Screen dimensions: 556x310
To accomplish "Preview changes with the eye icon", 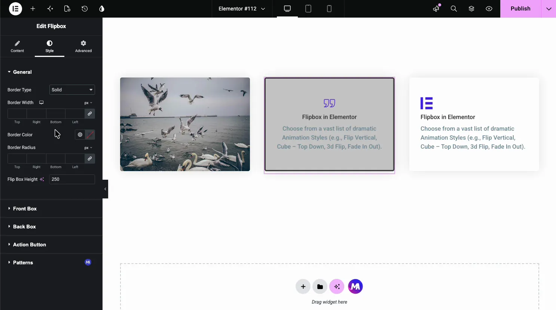I will coord(489,9).
